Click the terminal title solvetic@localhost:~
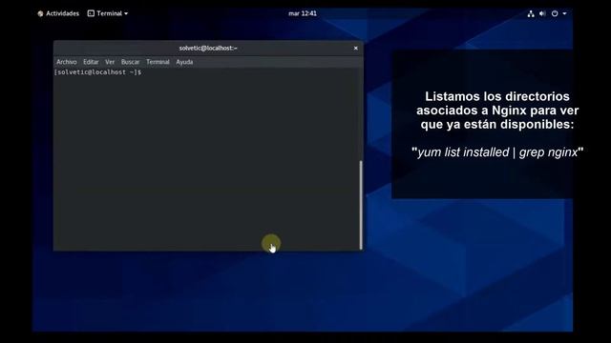The width and height of the screenshot is (611, 343). coord(208,49)
